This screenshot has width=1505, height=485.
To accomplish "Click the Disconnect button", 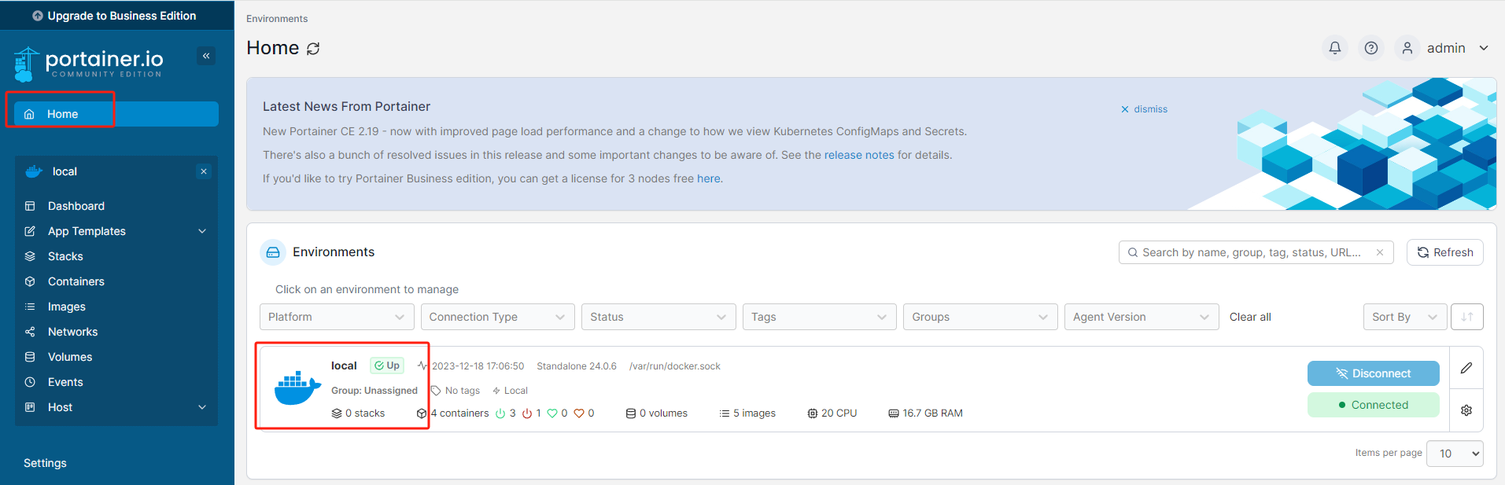I will [x=1374, y=373].
